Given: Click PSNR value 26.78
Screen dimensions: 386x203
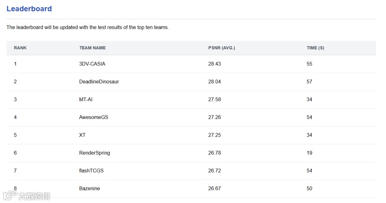Looking at the screenshot, I should pos(214,153).
